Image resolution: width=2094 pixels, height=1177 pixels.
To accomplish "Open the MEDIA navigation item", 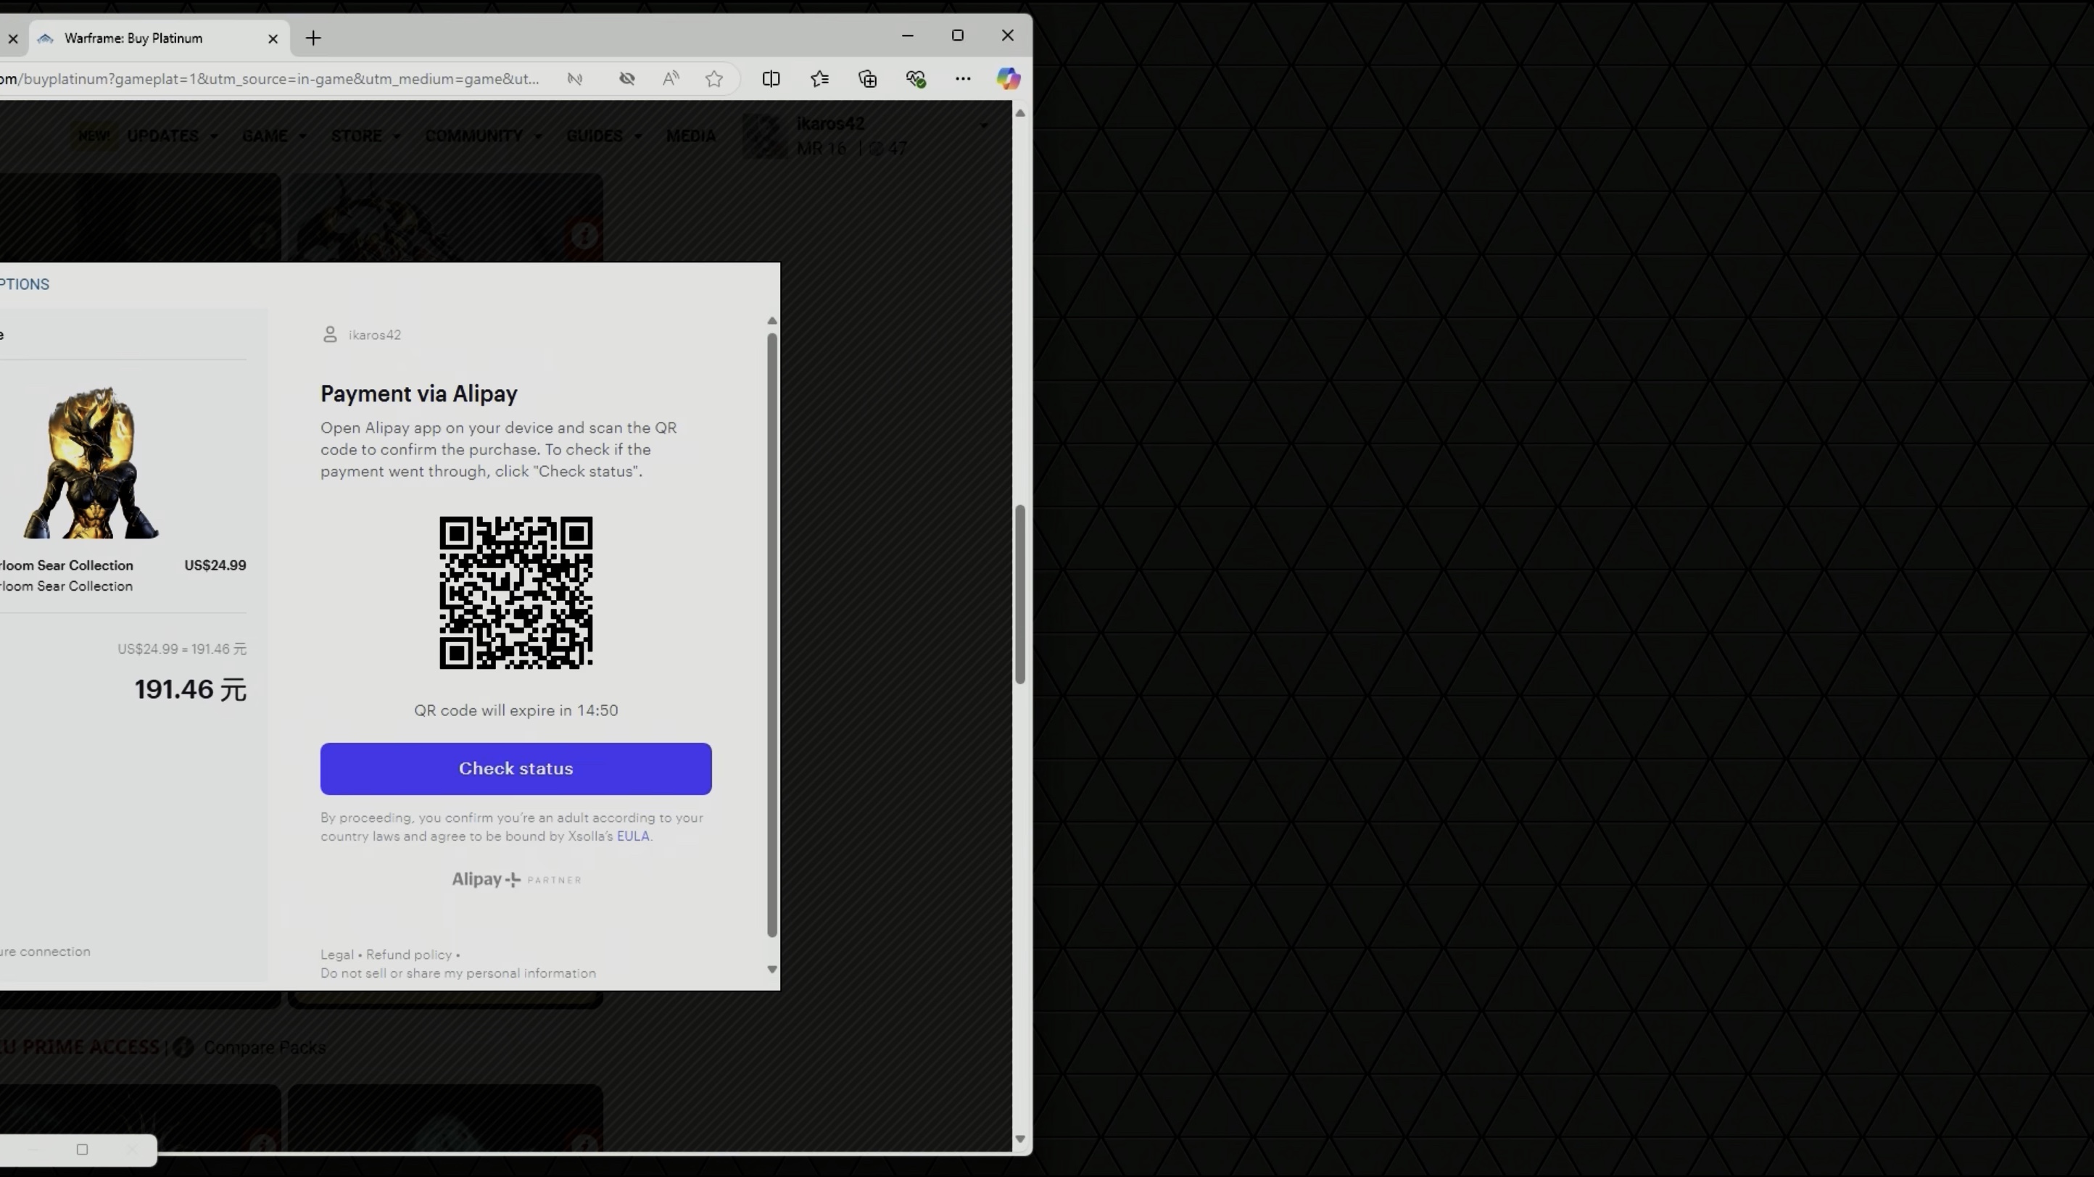I will click(690, 136).
